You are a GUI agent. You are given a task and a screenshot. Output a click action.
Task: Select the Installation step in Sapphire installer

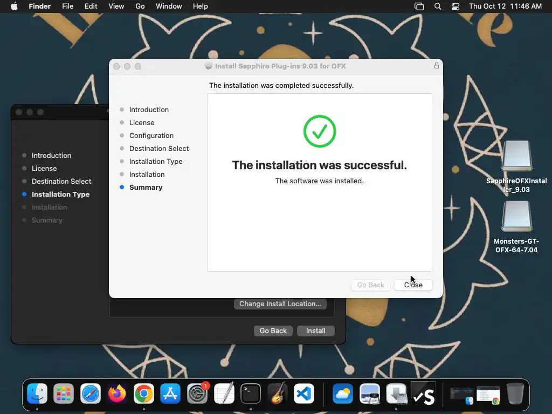(147, 174)
